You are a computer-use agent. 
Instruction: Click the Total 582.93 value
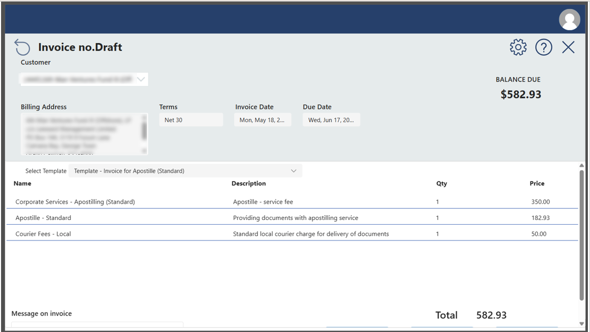tap(491, 315)
